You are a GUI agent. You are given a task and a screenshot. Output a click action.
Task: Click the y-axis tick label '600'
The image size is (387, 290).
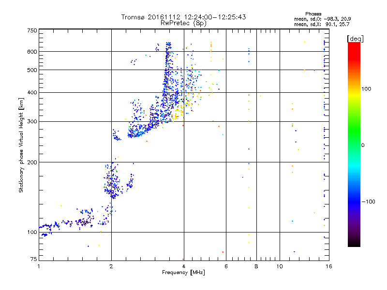click(x=32, y=52)
